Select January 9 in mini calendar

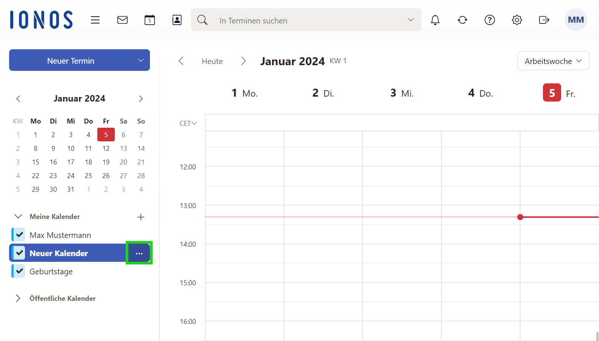53,149
